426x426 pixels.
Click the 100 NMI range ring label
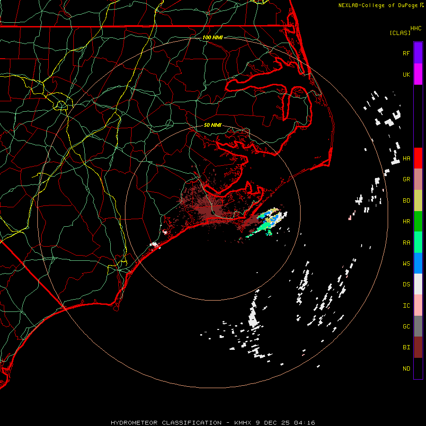pos(213,37)
